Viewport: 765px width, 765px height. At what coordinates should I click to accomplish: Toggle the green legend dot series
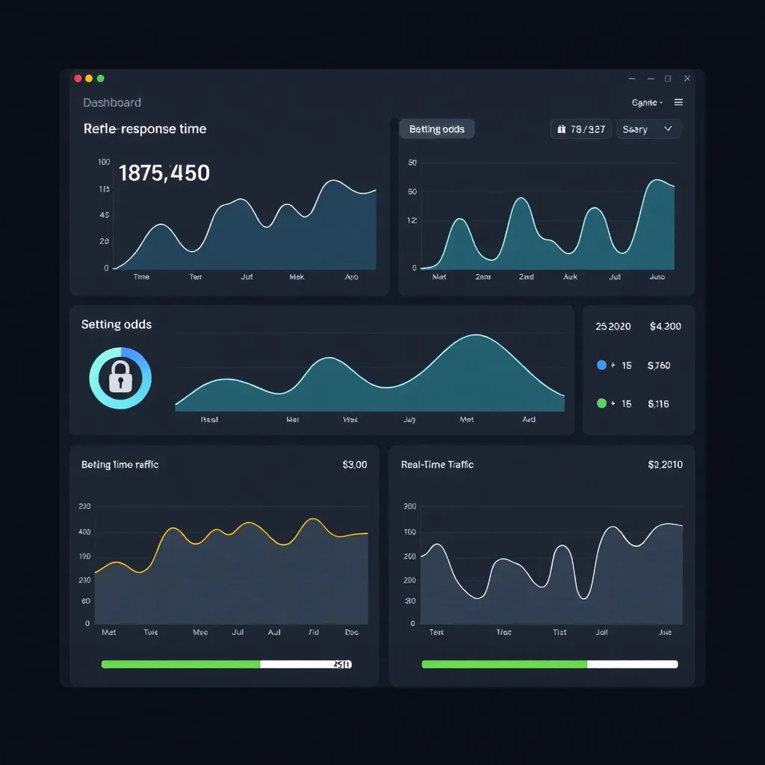coord(601,403)
